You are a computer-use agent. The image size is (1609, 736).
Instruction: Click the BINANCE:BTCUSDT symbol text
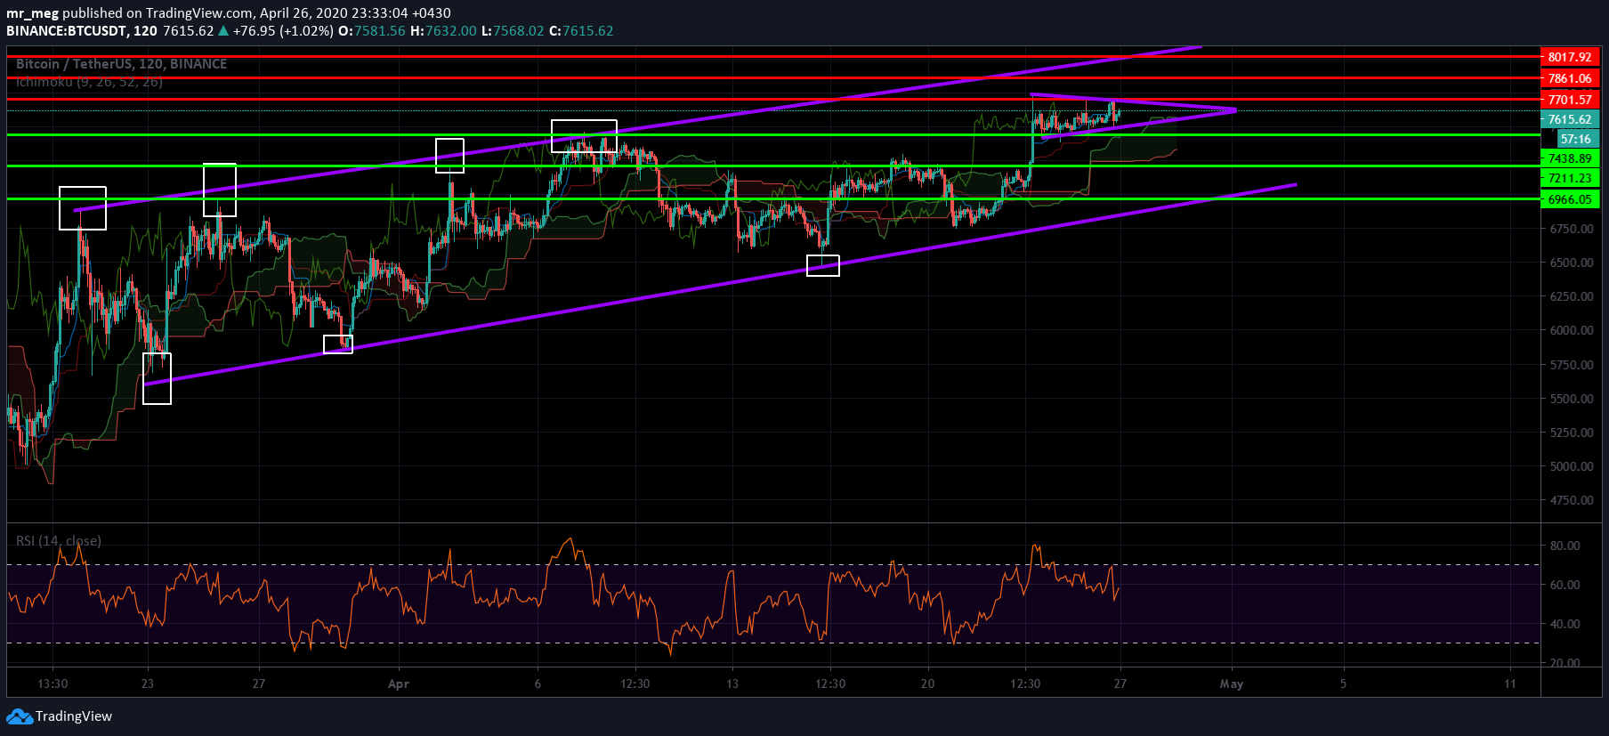67,31
